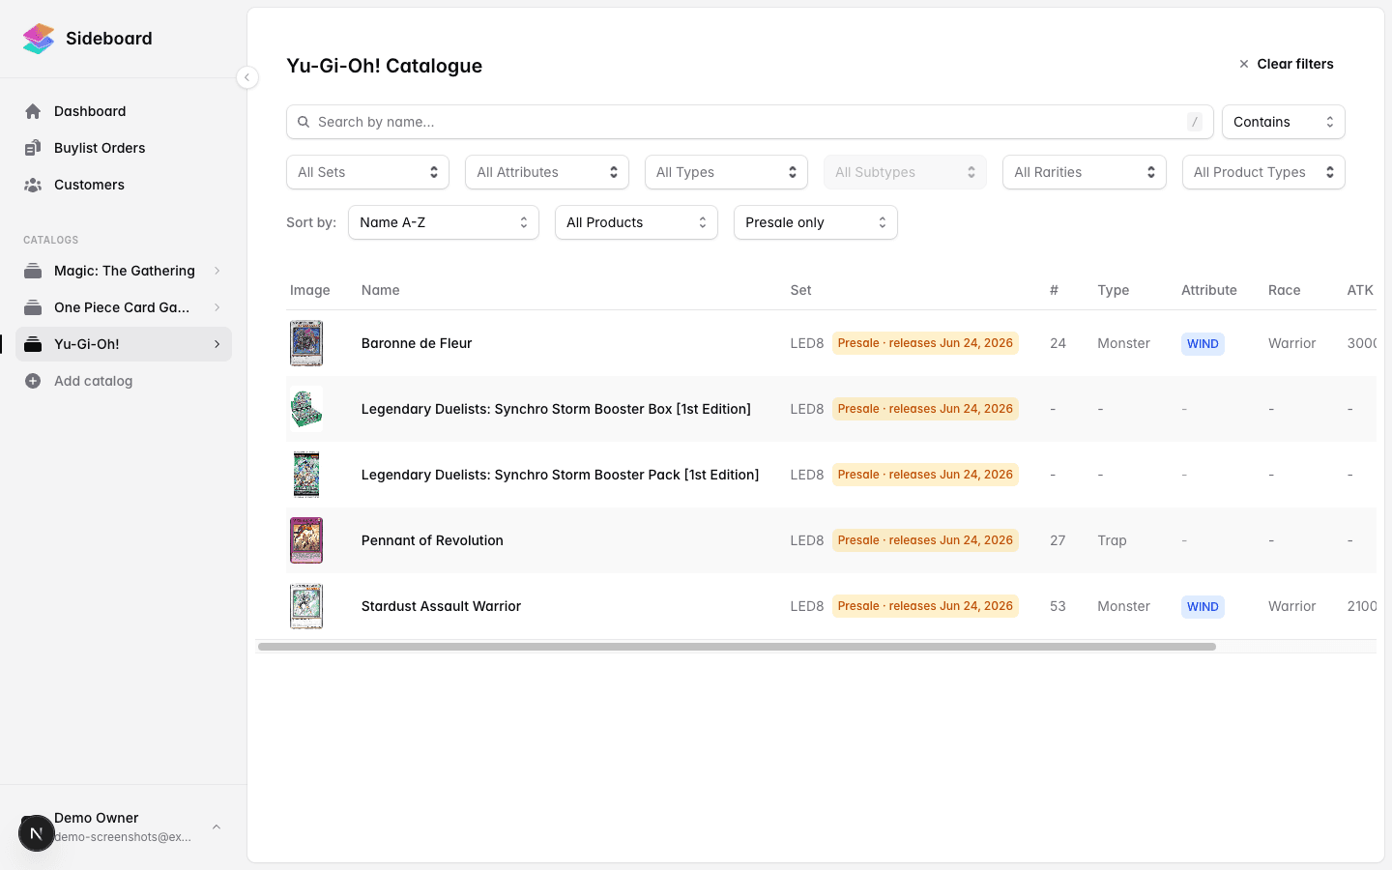The width and height of the screenshot is (1392, 870).
Task: Click the Buylist Orders icon
Action: point(33,148)
